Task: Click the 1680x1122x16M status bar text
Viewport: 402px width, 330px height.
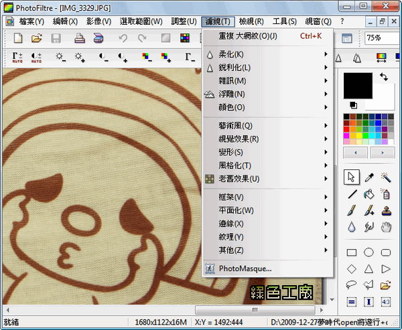Action: [161, 322]
